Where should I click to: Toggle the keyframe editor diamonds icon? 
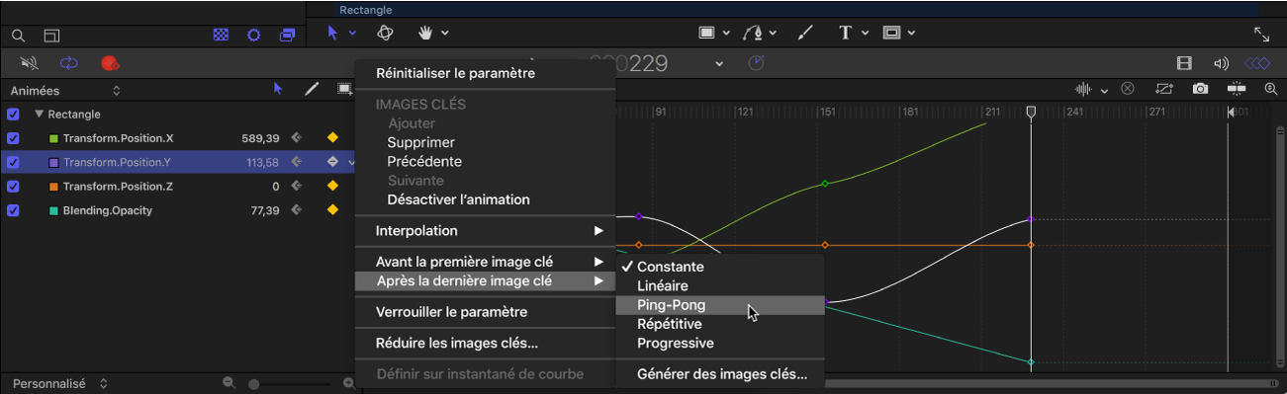(x=1256, y=63)
